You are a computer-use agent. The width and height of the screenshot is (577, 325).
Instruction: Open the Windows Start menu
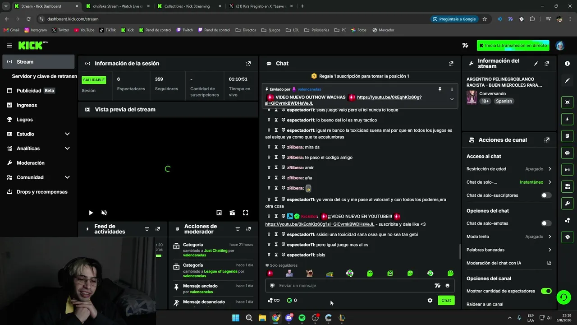pyautogui.click(x=235, y=318)
